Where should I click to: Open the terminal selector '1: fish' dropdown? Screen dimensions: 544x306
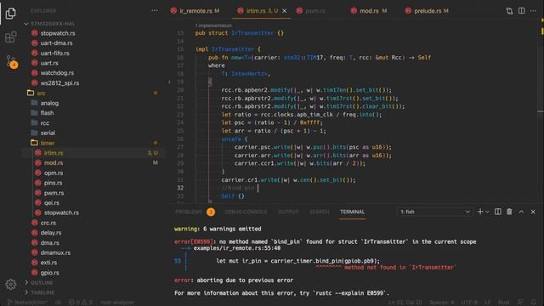pyautogui.click(x=434, y=212)
